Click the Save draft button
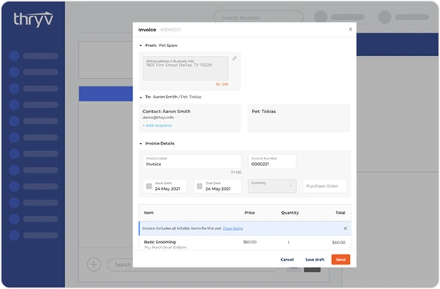This screenshot has width=440, height=289. [x=315, y=259]
